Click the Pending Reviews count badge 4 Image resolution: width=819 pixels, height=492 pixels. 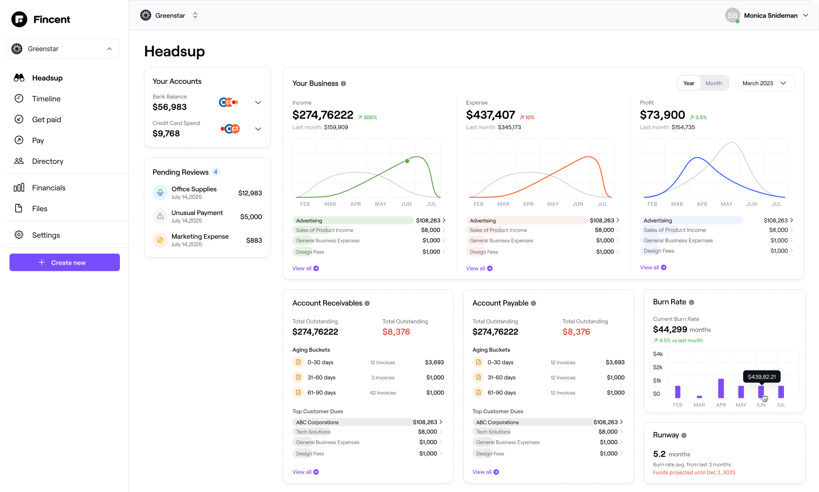(x=216, y=172)
